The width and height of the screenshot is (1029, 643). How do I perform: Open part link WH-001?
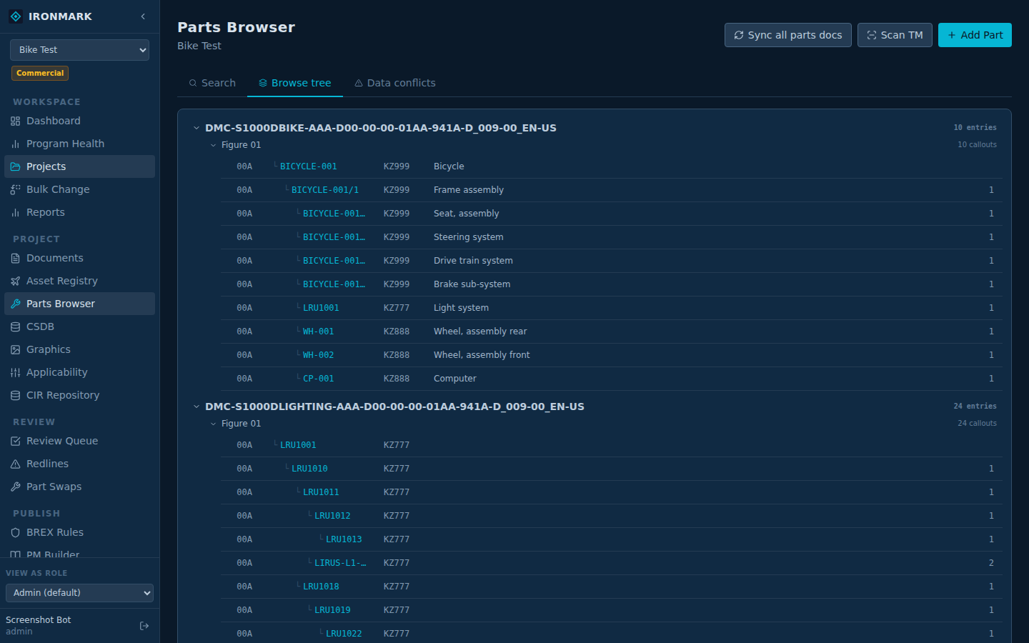pos(319,332)
